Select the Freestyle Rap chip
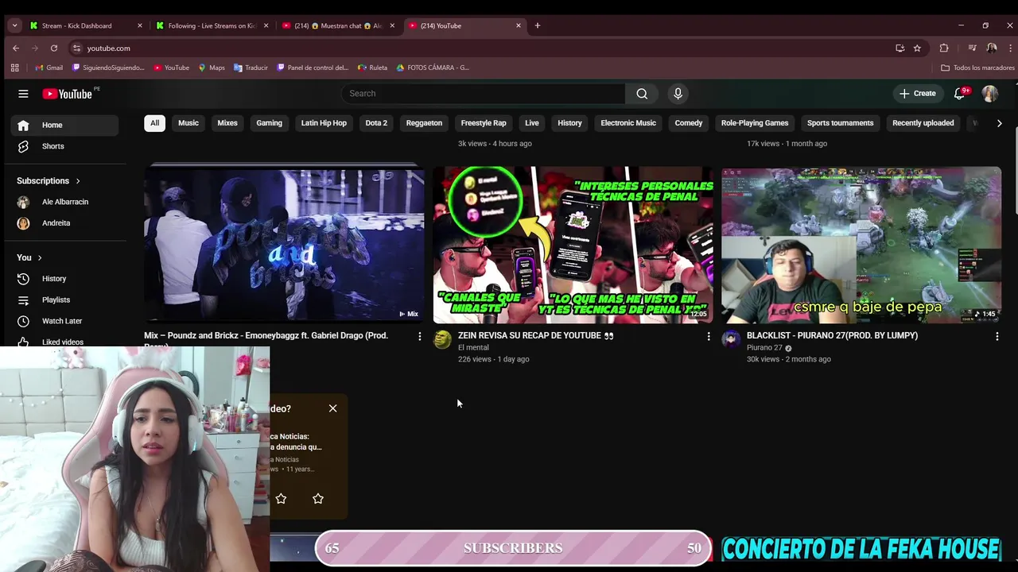The height and width of the screenshot is (572, 1018). pos(484,123)
